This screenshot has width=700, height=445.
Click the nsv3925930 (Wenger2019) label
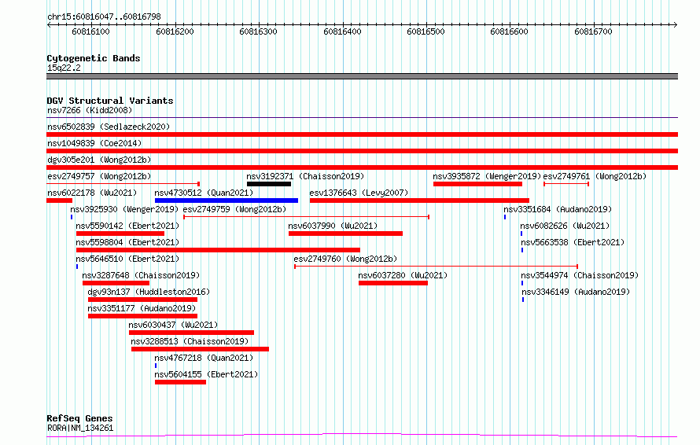[x=124, y=209]
